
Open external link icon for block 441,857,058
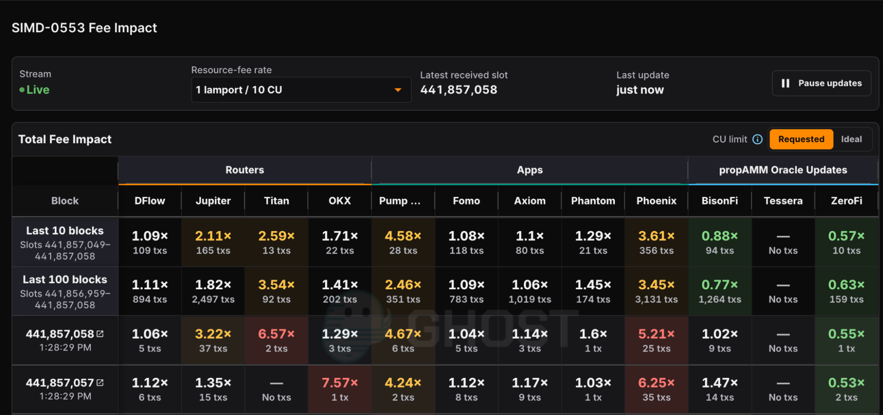(100, 334)
